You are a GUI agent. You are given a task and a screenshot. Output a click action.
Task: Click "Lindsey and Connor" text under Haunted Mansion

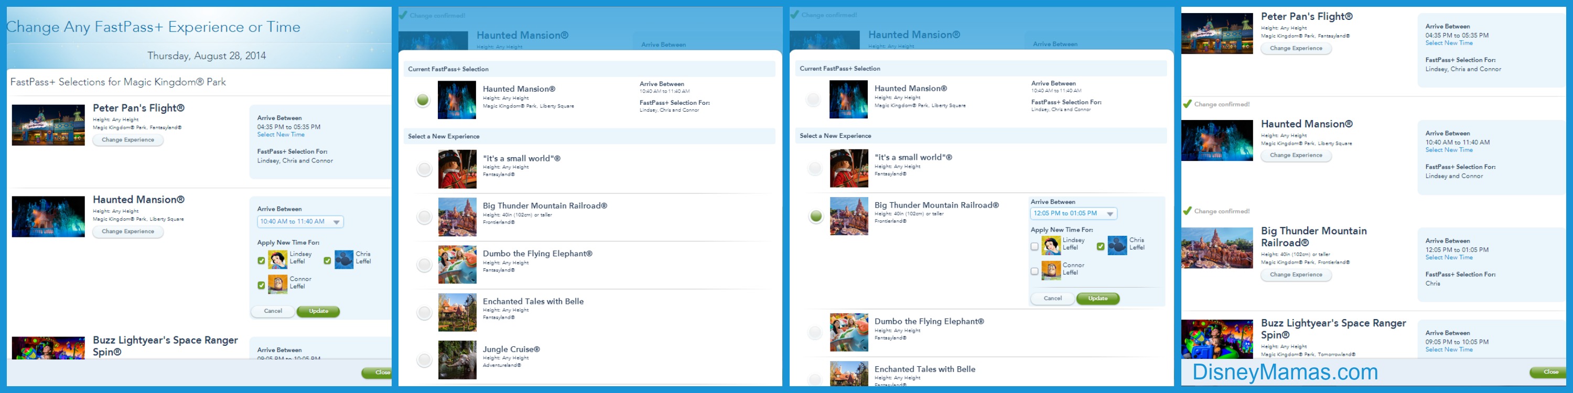(1454, 177)
